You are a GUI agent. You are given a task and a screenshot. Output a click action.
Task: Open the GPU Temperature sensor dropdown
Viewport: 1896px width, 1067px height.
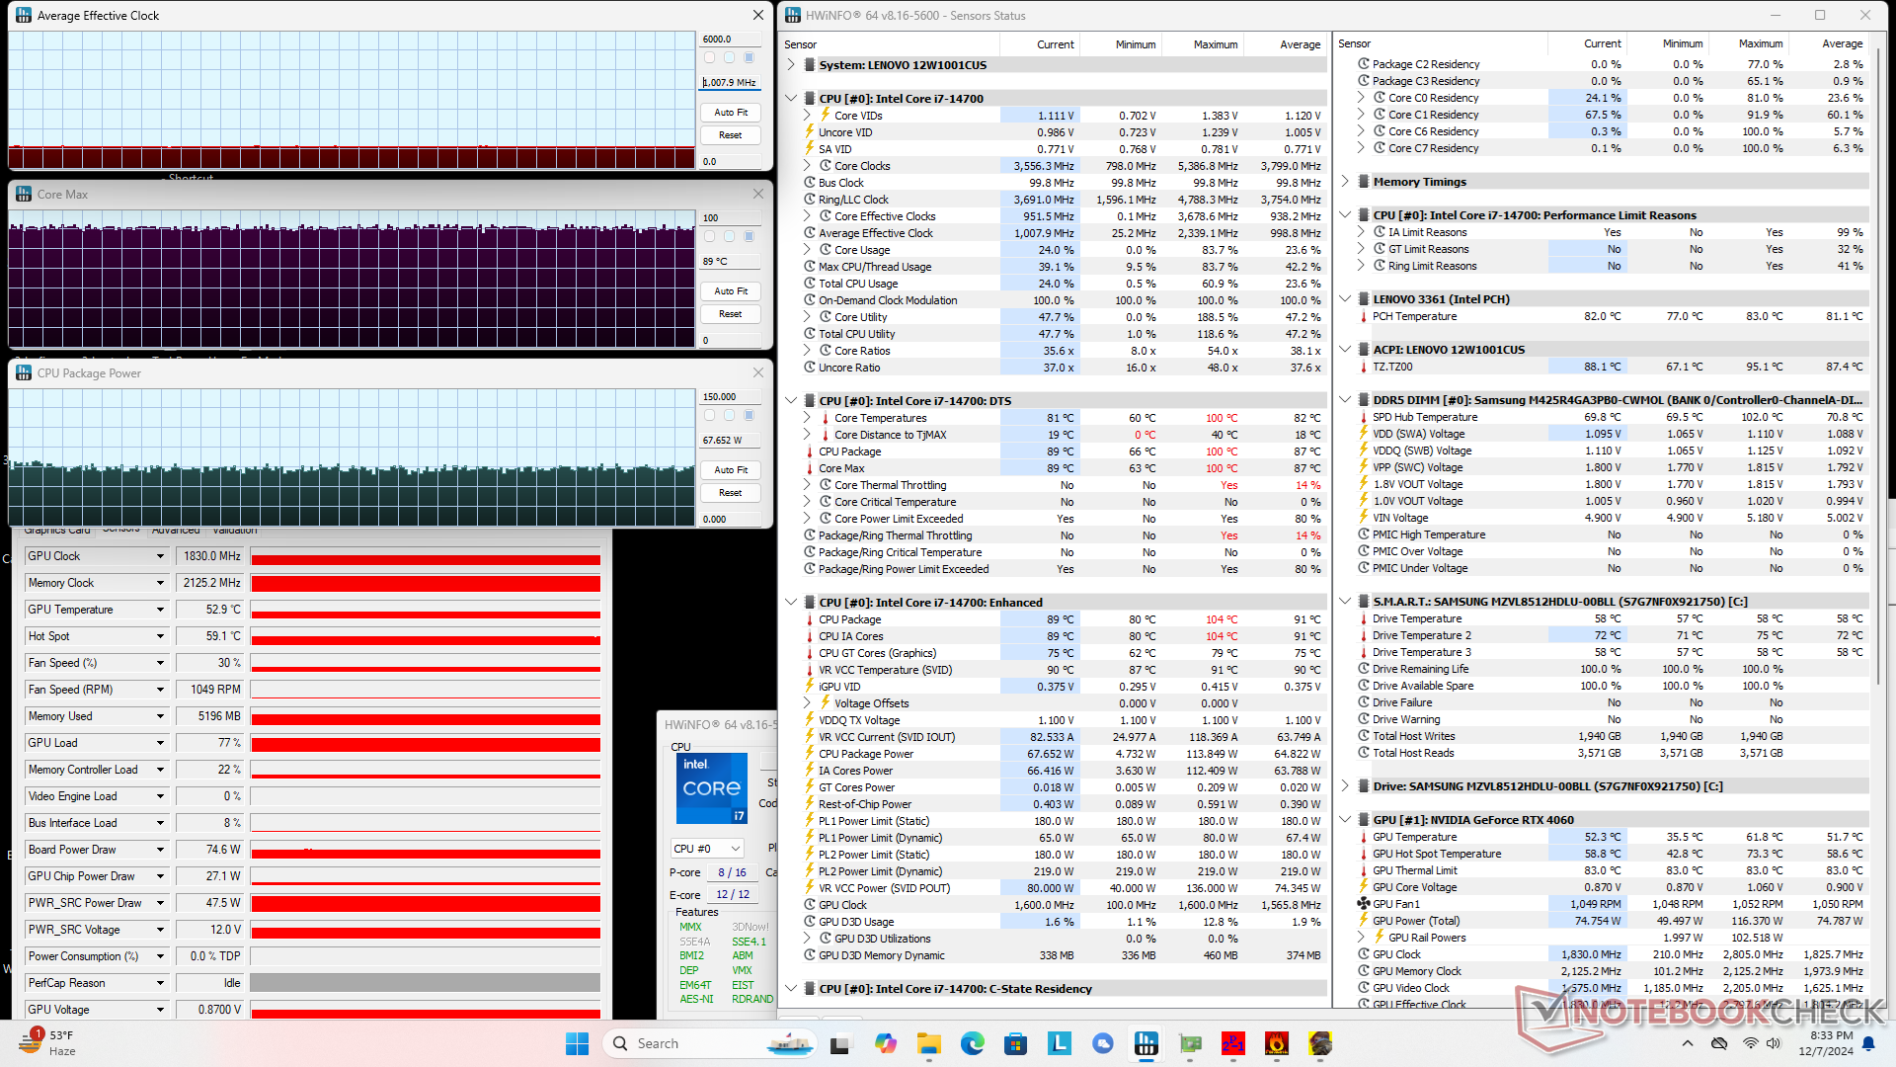[160, 610]
